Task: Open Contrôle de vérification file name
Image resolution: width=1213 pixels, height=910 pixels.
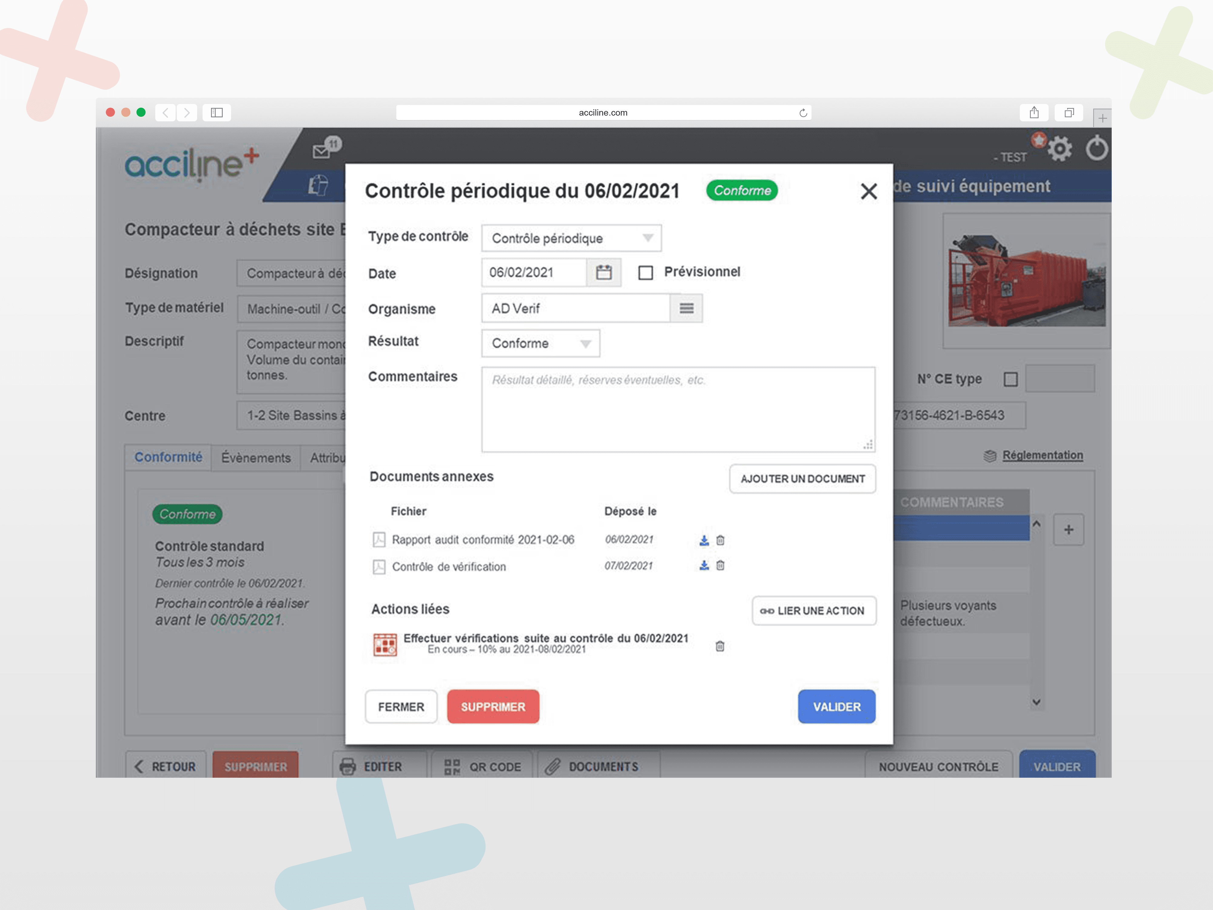Action: coord(449,567)
